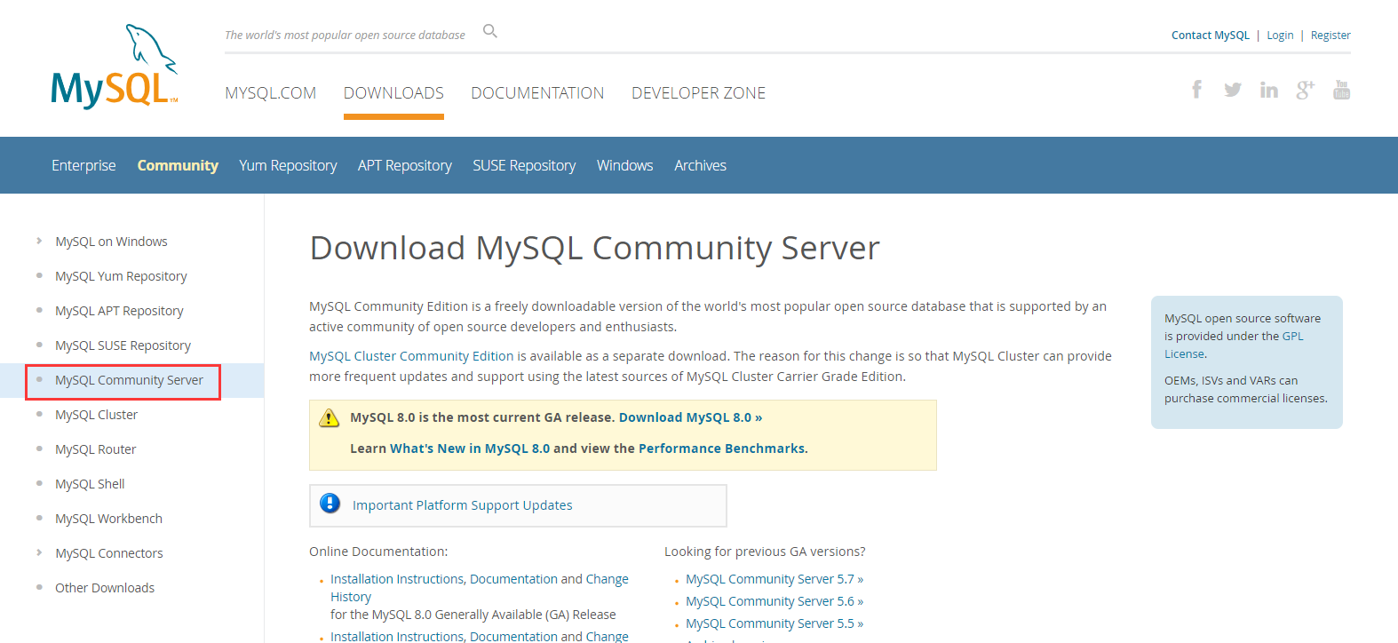Expand MySQL on Windows sidebar arrow
Screen dimensions: 1398x643
tap(39, 241)
